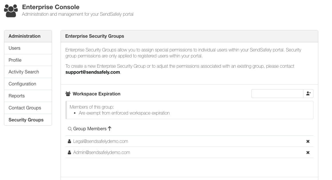Image resolution: width=332 pixels, height=180 pixels.
Task: Remove Legal@sendsafelydemo.com with the X icon
Action: tap(308, 141)
